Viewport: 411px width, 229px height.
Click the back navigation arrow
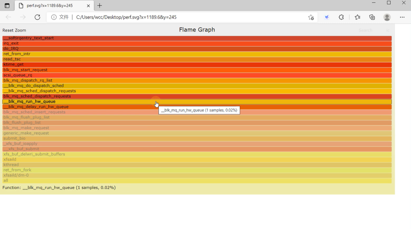point(8,17)
